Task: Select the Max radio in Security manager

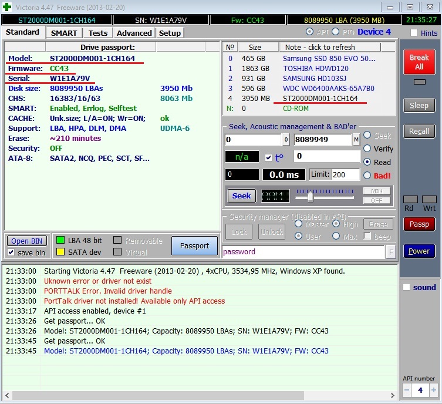Action: (336, 236)
